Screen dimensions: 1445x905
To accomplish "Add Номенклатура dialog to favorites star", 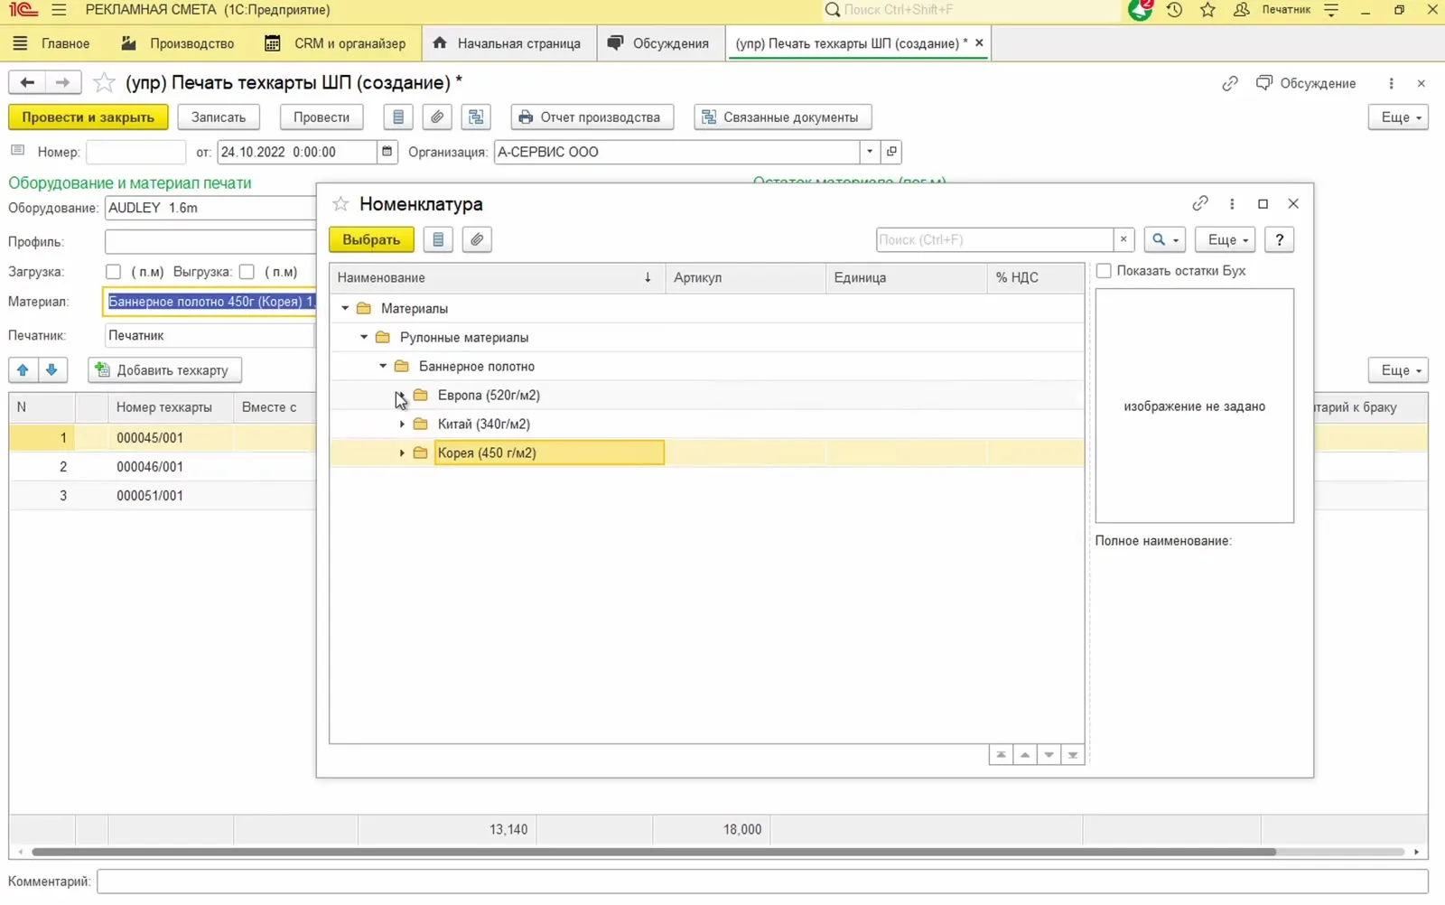I will (x=340, y=204).
